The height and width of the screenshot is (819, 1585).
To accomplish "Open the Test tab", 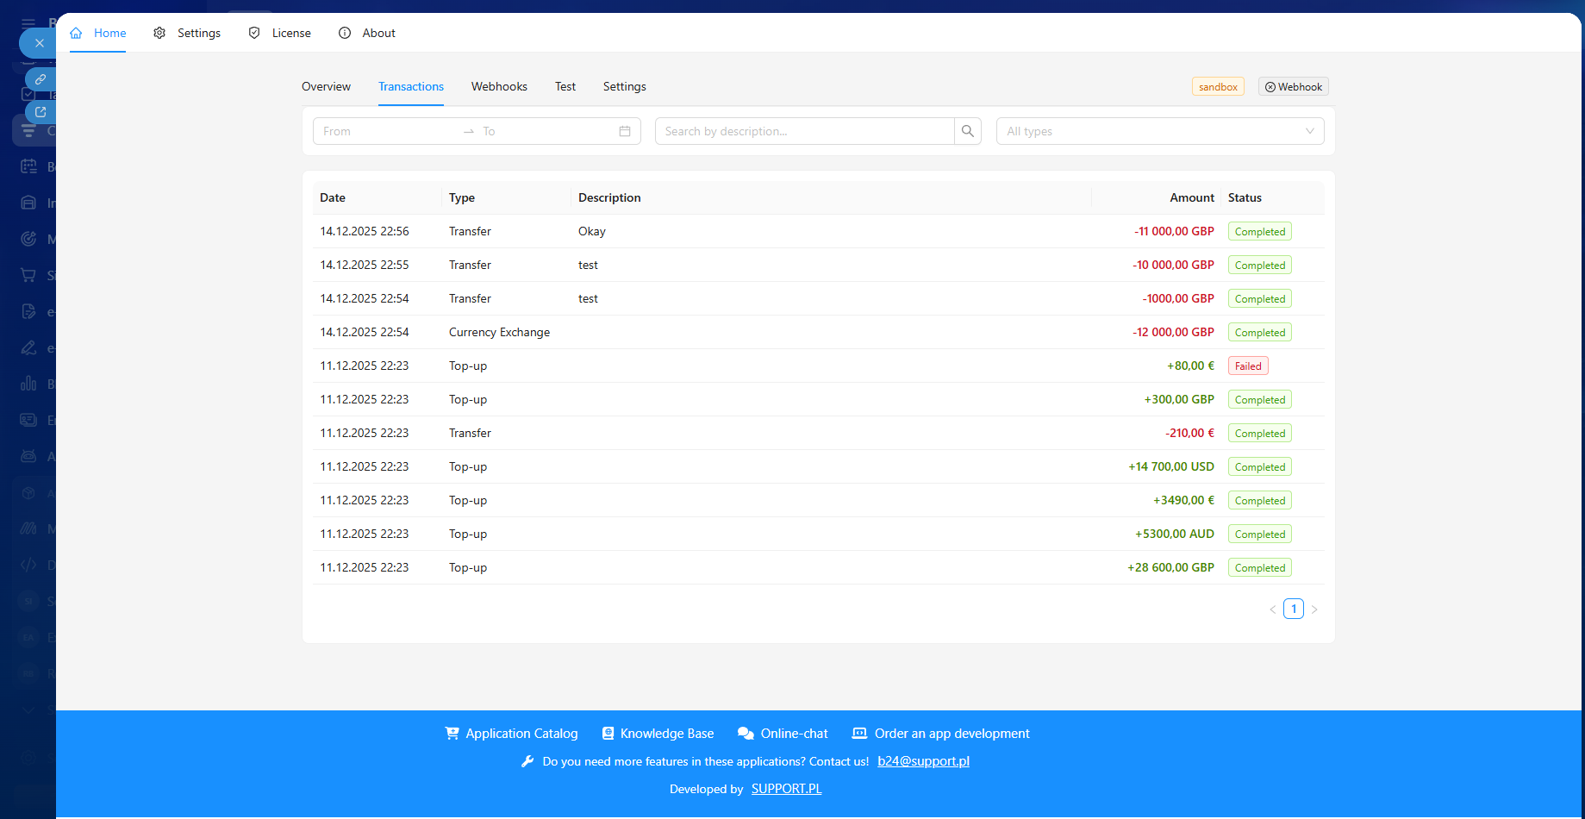I will (565, 86).
